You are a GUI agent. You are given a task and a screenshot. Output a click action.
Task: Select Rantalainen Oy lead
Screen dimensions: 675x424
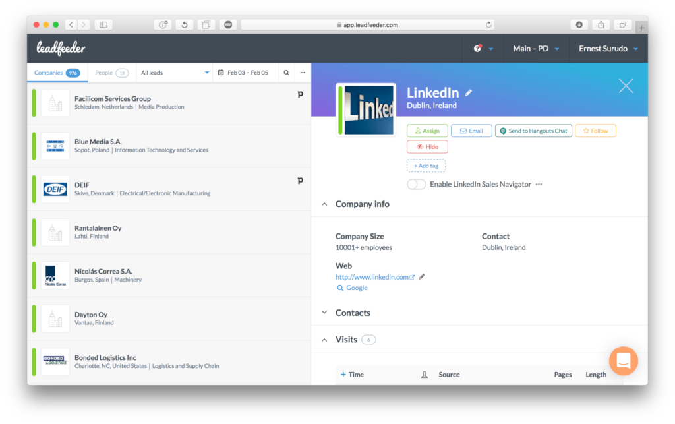[169, 233]
